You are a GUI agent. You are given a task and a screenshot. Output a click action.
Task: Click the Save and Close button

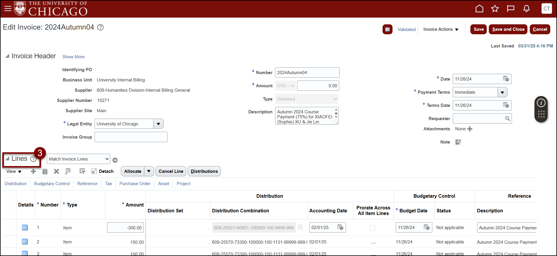(508, 29)
